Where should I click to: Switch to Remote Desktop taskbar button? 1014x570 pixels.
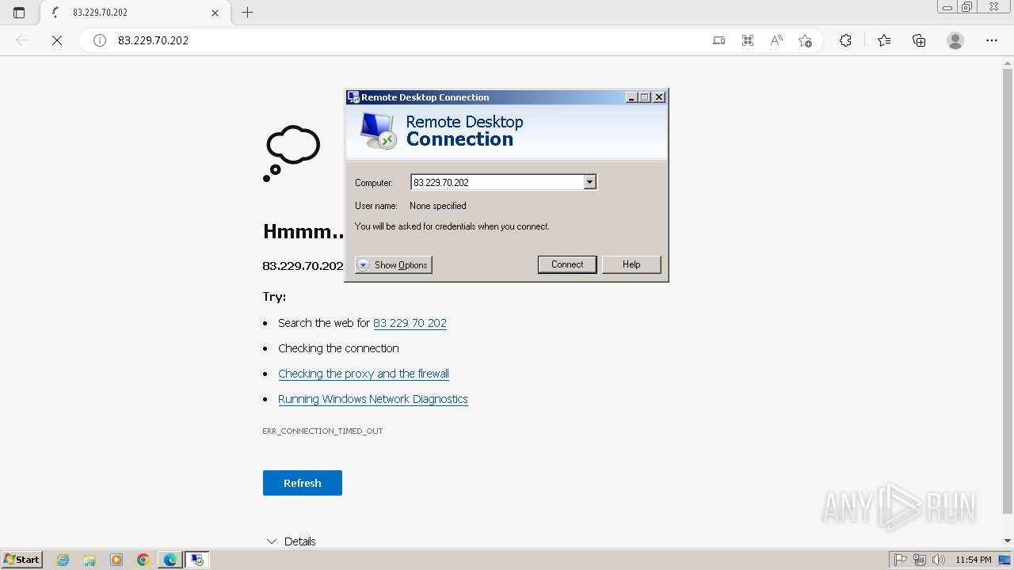point(196,560)
